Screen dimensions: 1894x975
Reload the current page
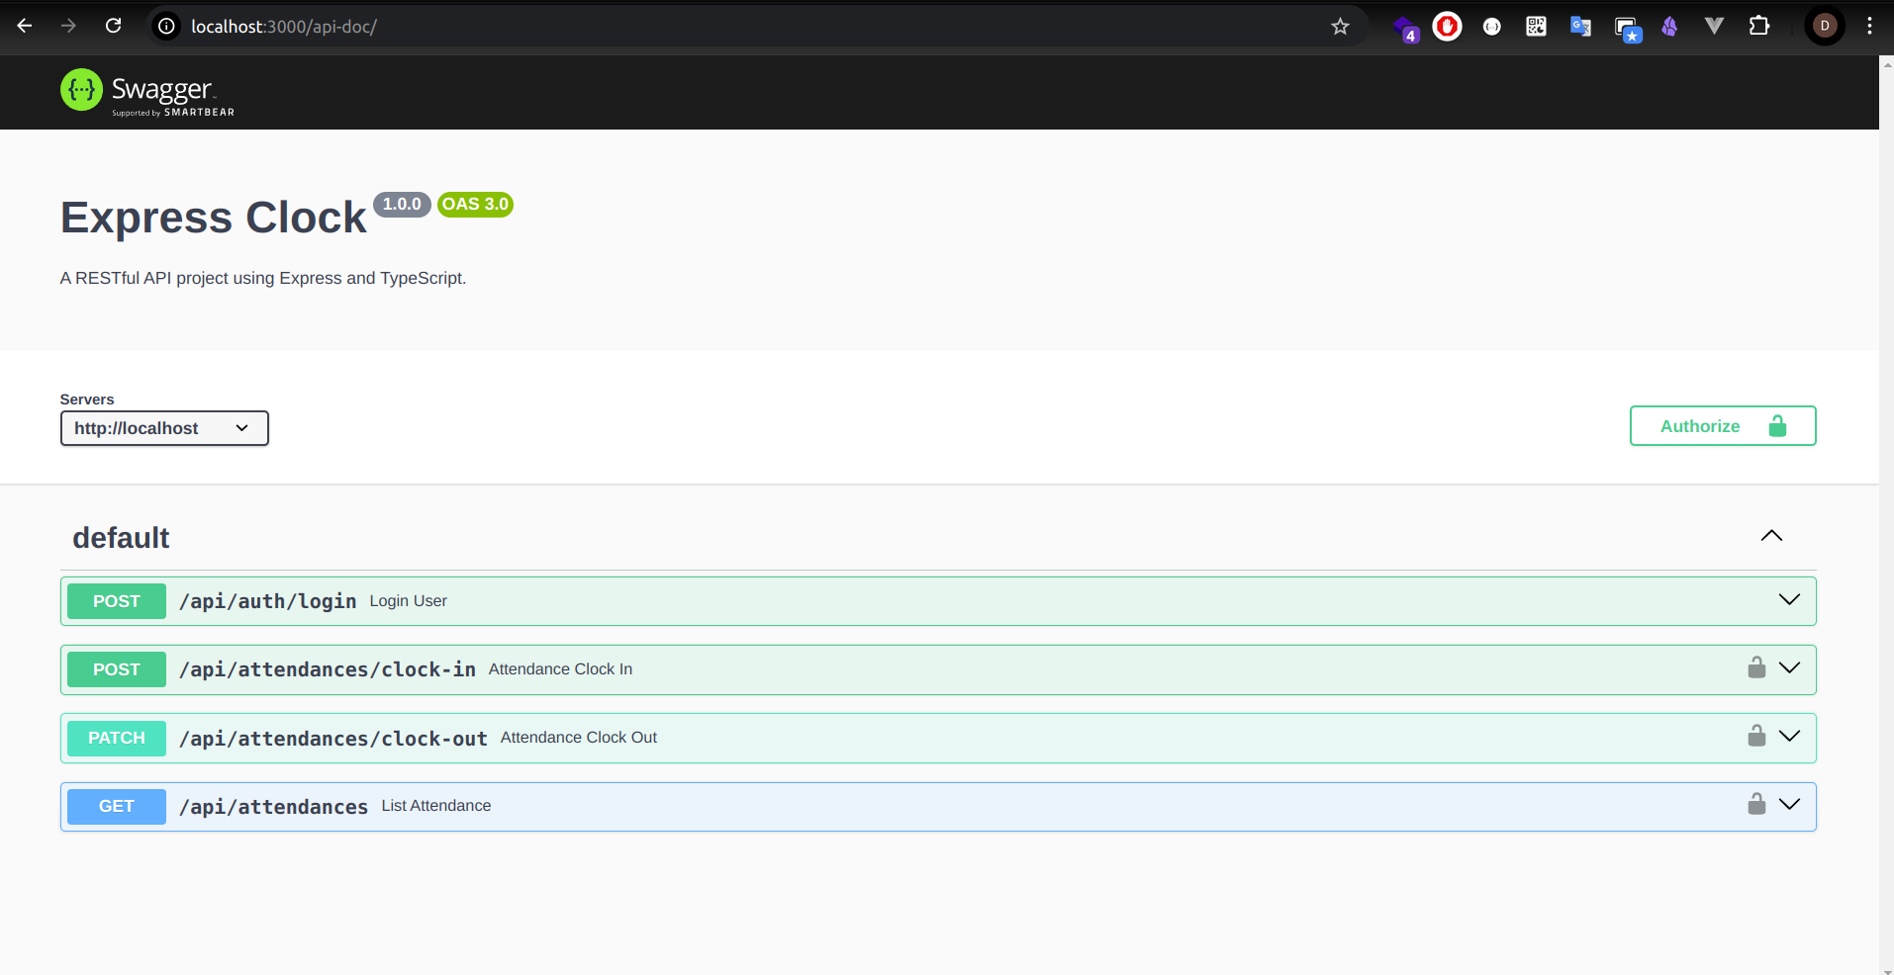point(113,26)
